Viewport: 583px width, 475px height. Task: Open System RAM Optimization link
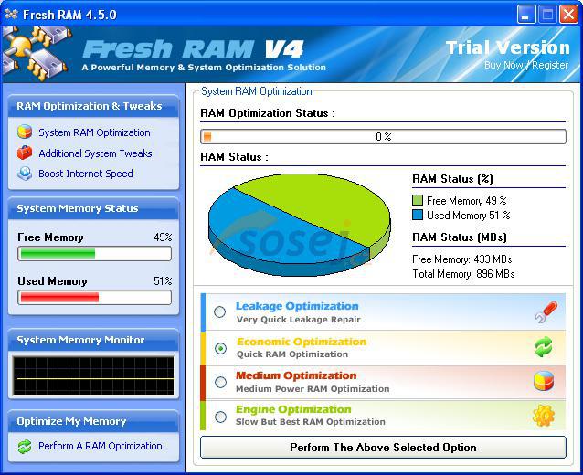pyautogui.click(x=94, y=132)
